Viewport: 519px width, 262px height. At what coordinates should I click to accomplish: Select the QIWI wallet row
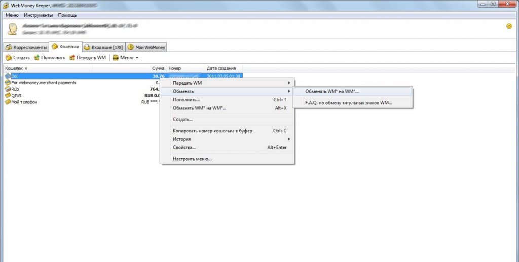82,96
